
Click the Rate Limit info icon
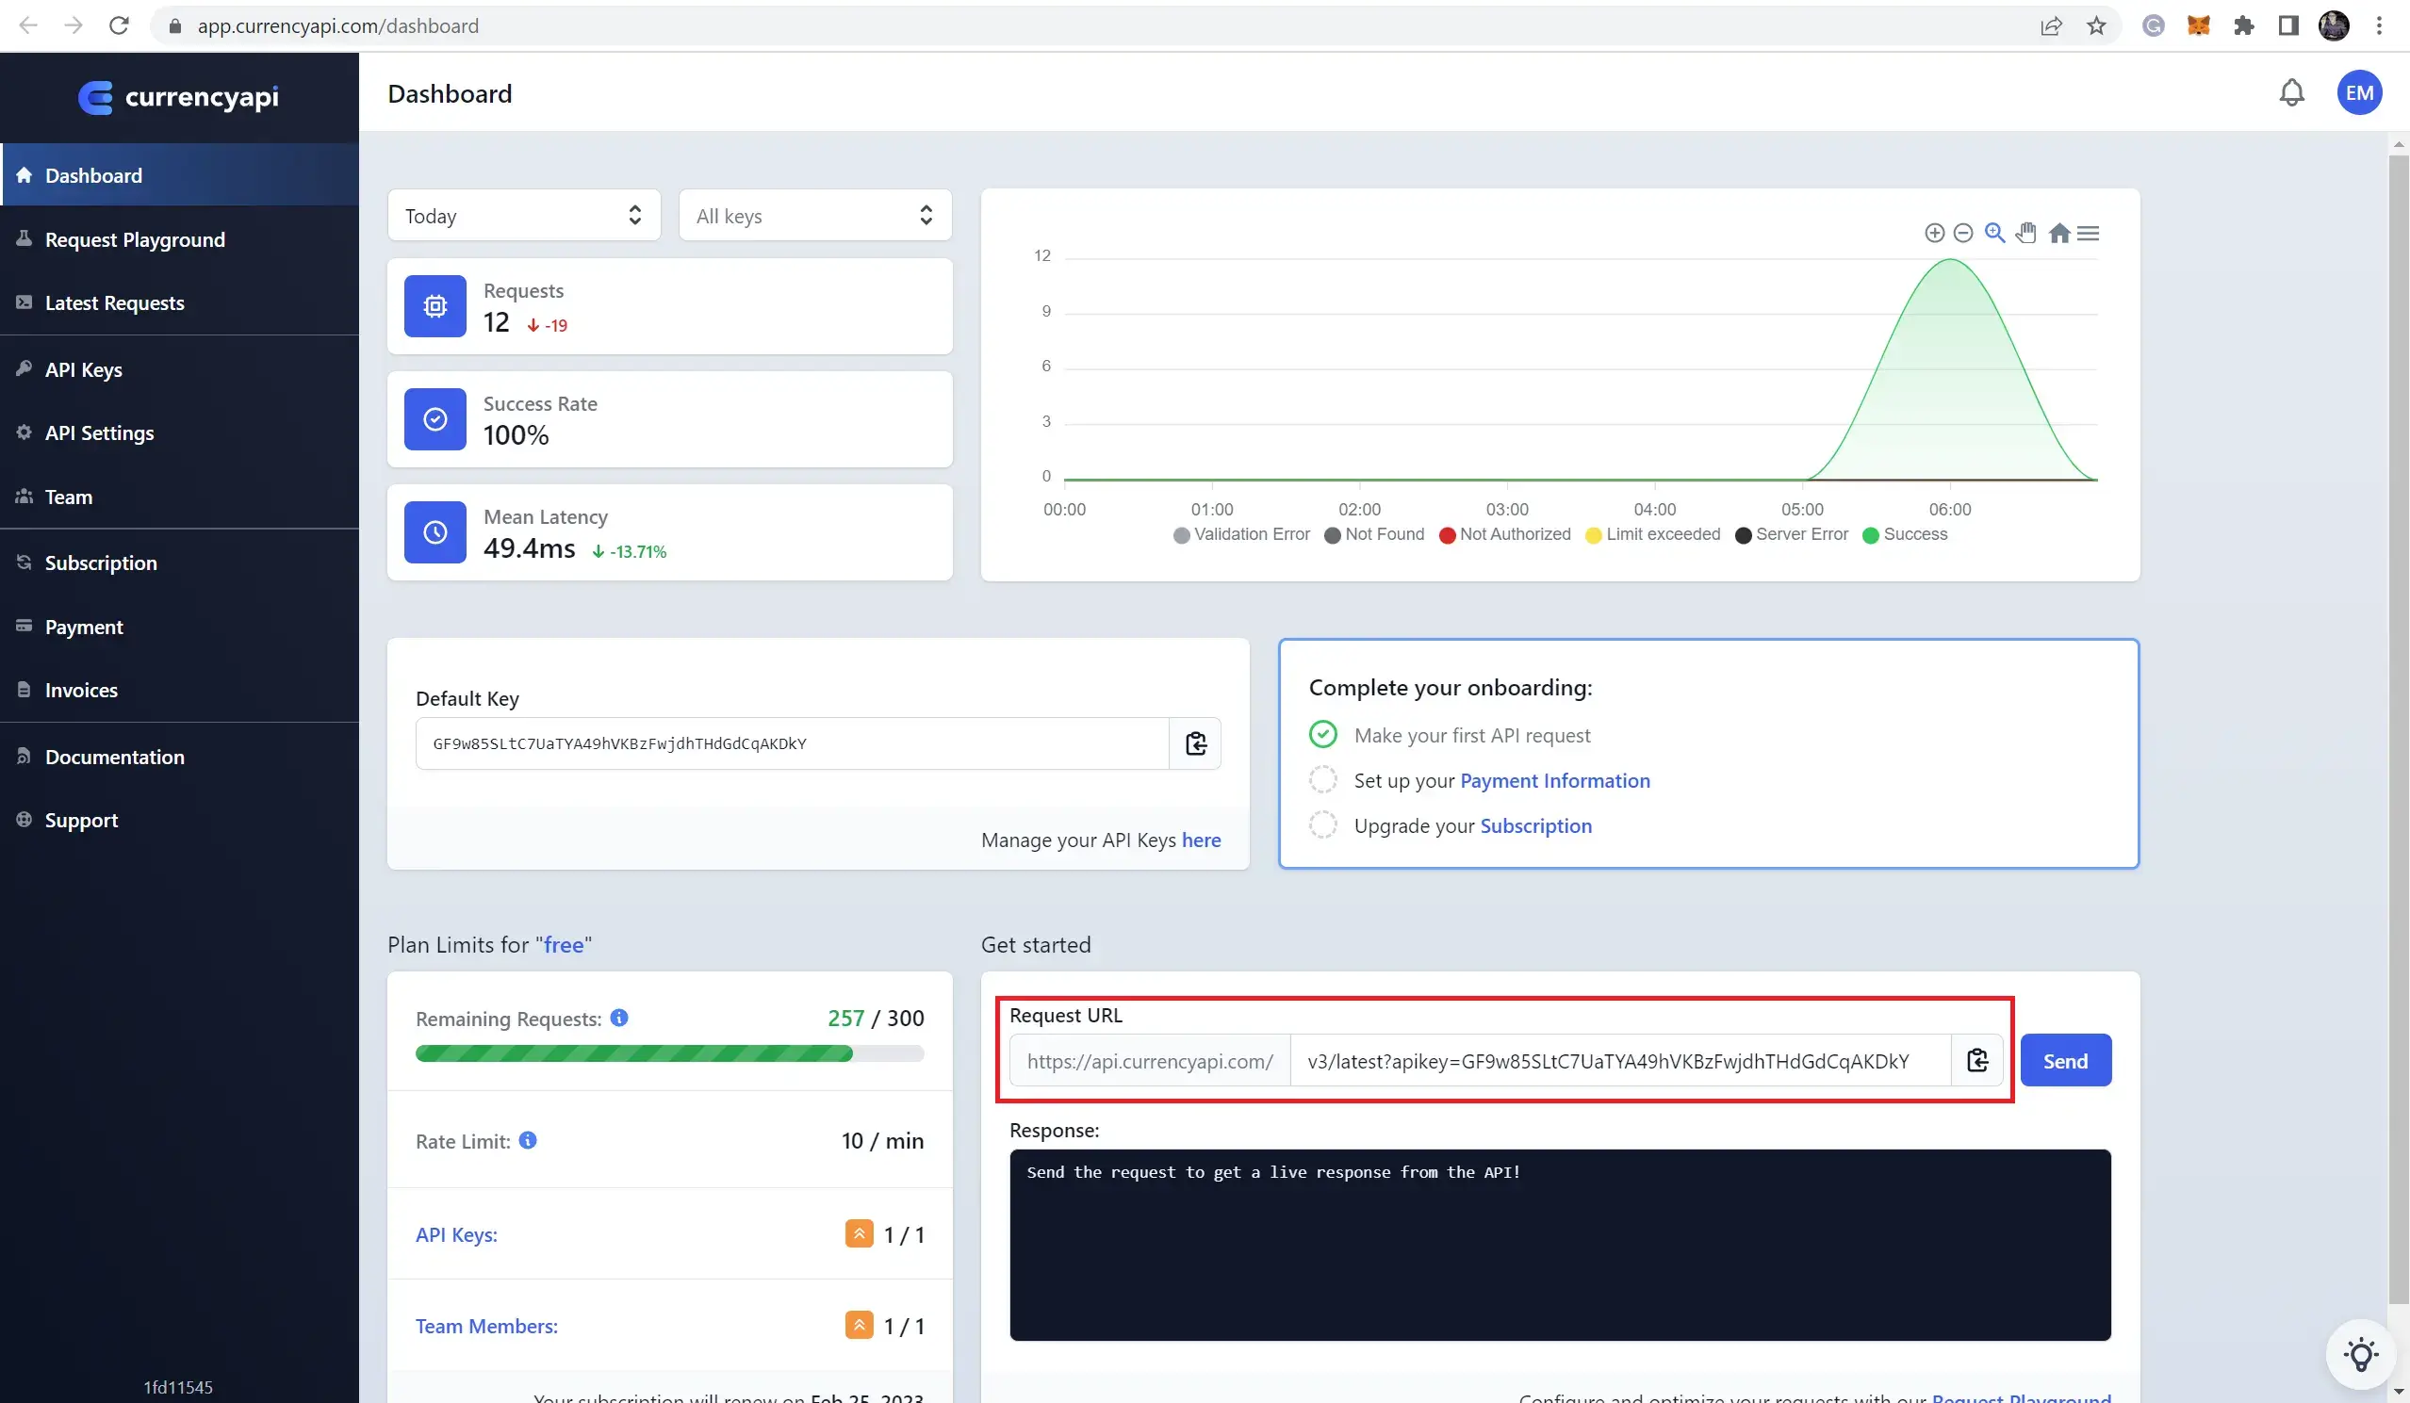click(527, 1140)
